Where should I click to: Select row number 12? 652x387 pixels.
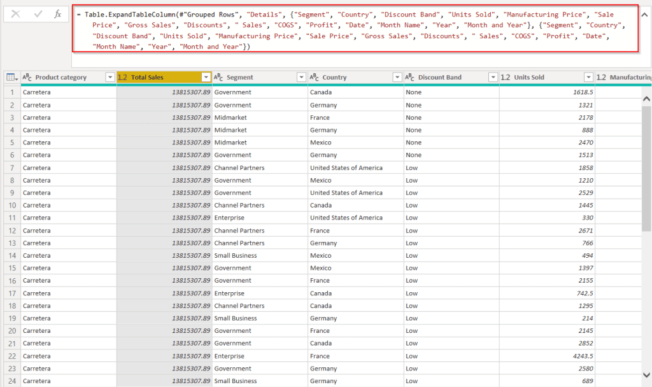(12, 230)
